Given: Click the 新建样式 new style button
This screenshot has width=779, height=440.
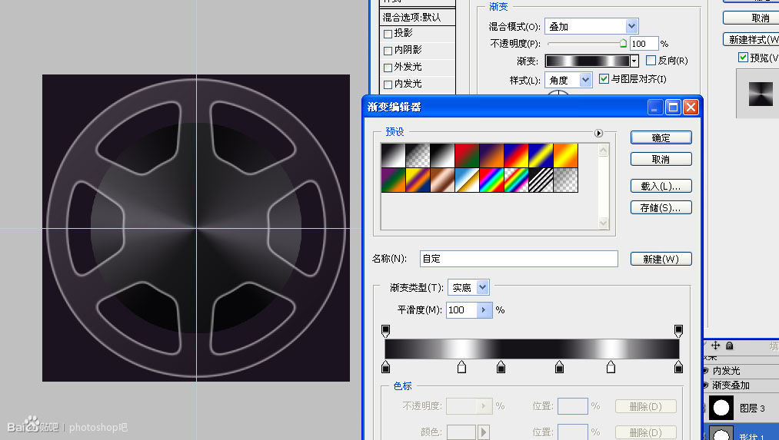Looking at the screenshot, I should pyautogui.click(x=751, y=39).
